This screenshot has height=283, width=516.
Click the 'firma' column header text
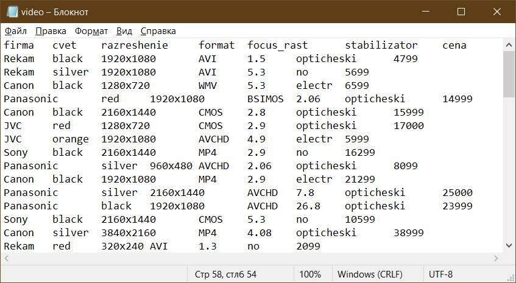click(x=19, y=45)
